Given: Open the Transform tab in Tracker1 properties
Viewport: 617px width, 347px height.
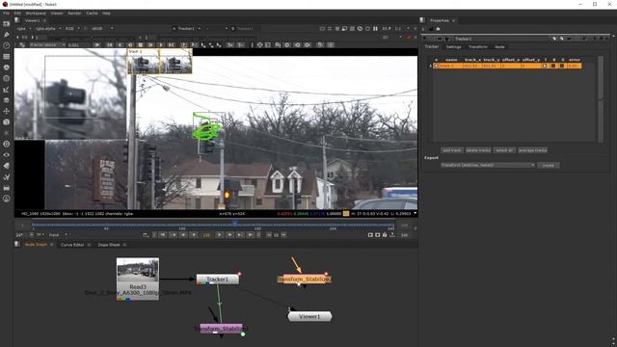Looking at the screenshot, I should pos(478,47).
